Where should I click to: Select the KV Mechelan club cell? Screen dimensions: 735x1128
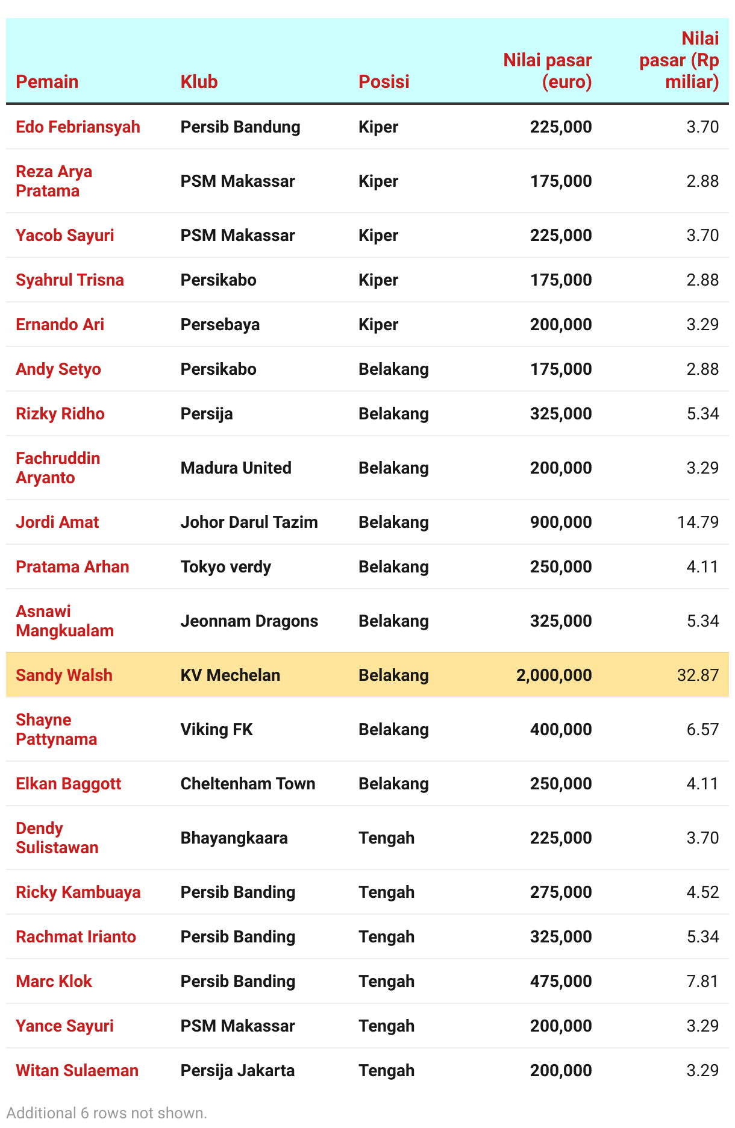230,675
